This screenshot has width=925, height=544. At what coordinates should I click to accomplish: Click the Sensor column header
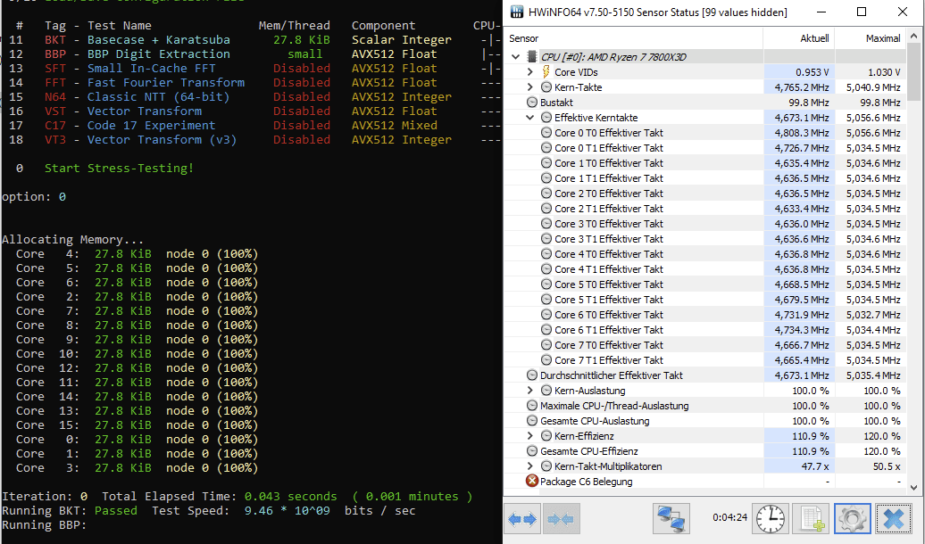click(x=634, y=38)
